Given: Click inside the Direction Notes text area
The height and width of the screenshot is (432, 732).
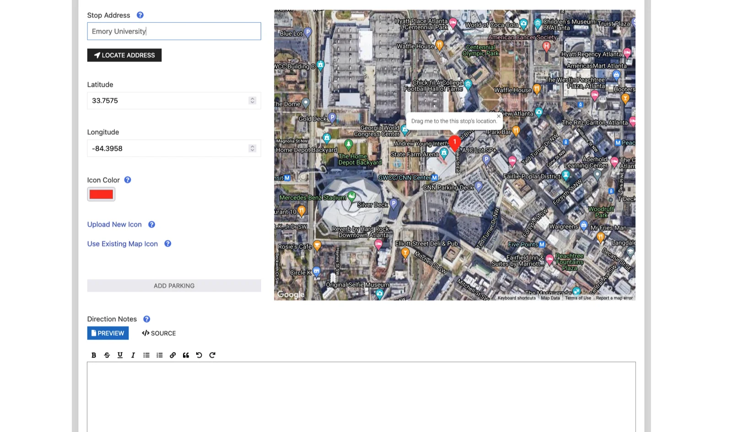Looking at the screenshot, I should coord(361,396).
